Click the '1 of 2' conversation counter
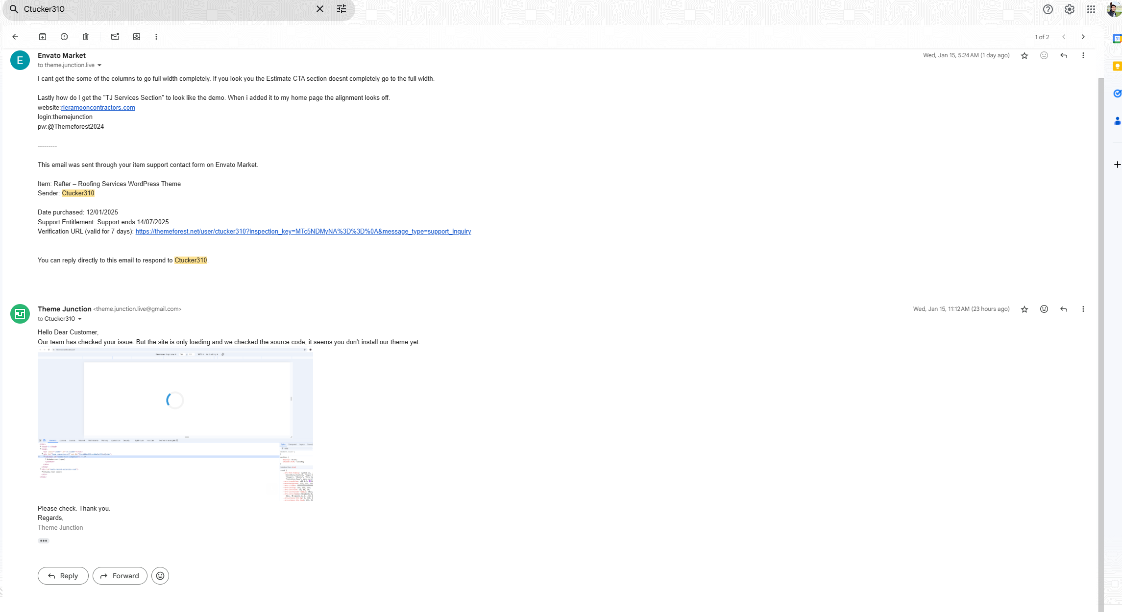Screen dimensions: 1122x612 pyautogui.click(x=1042, y=37)
